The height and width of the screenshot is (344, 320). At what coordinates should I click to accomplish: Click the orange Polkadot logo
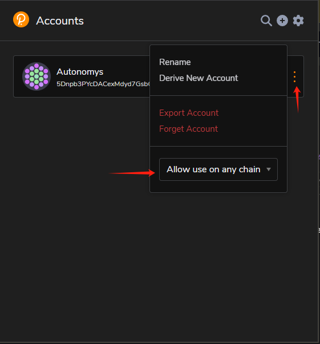[x=21, y=19]
